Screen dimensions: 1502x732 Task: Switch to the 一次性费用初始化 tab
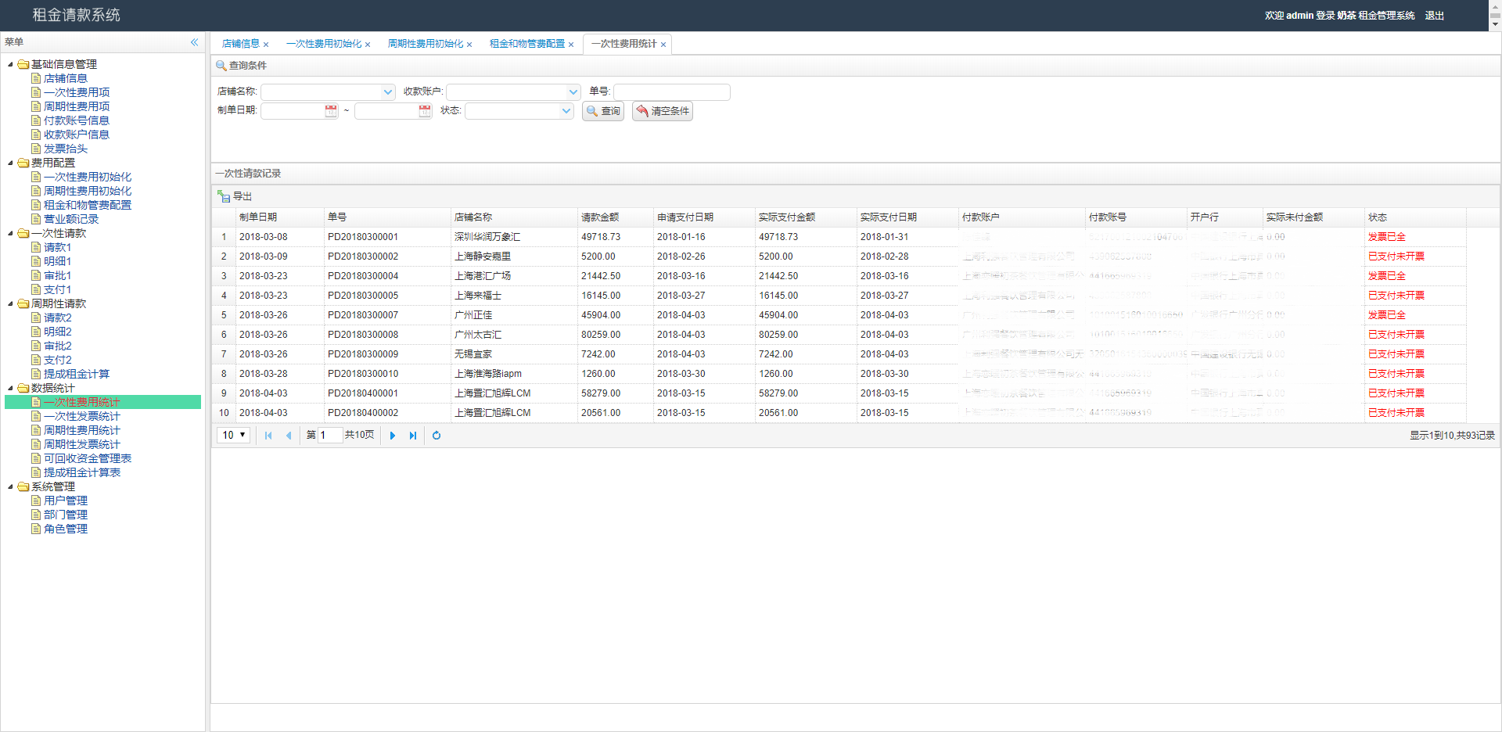point(323,44)
